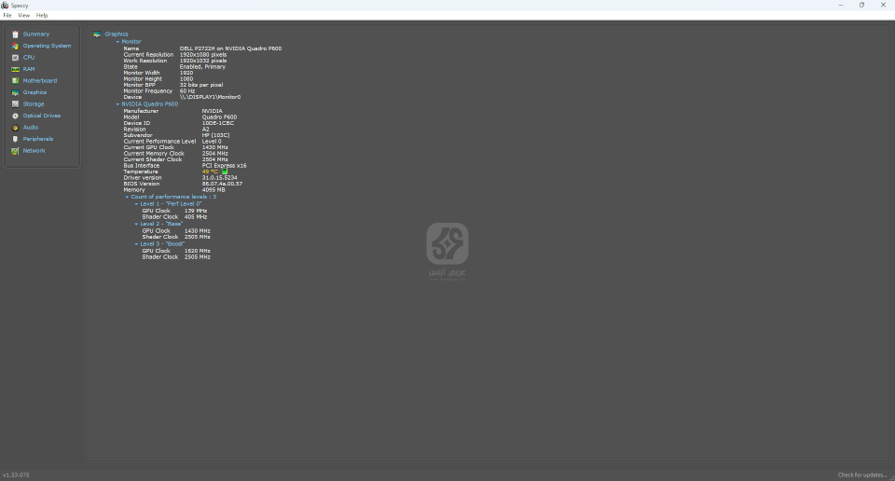Collapse the Level 3 "Boost" node
Image resolution: width=895 pixels, height=481 pixels.
point(136,244)
